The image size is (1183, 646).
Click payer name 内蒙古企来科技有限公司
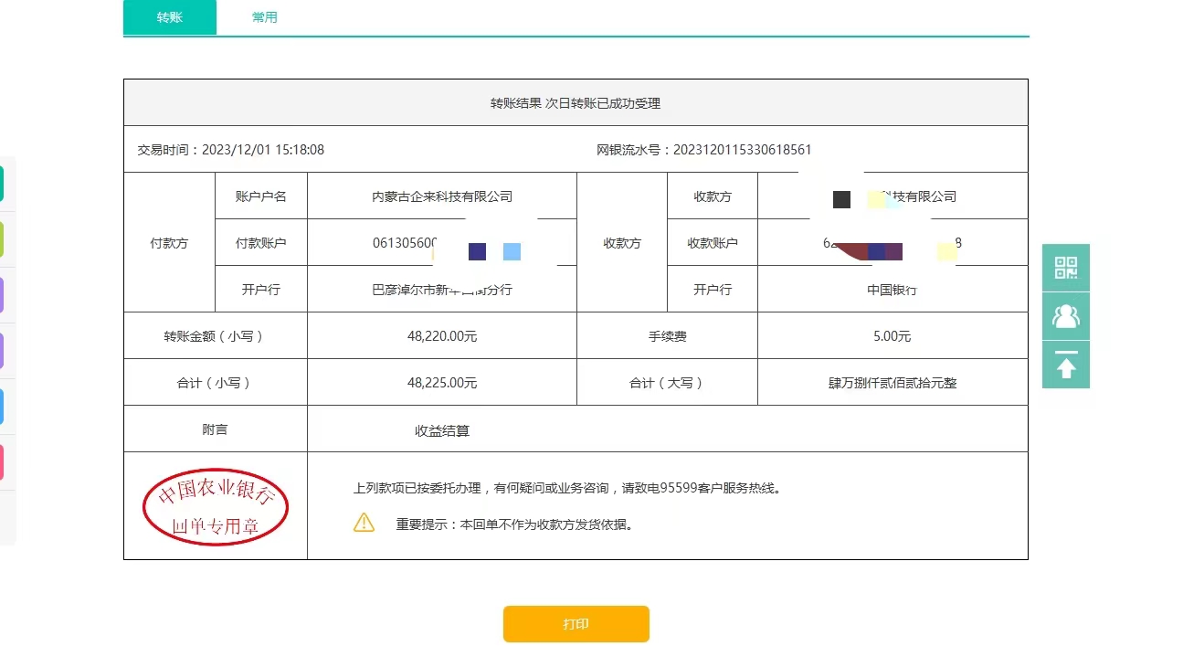(442, 196)
